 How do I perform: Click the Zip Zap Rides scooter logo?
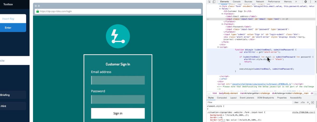click(x=118, y=36)
